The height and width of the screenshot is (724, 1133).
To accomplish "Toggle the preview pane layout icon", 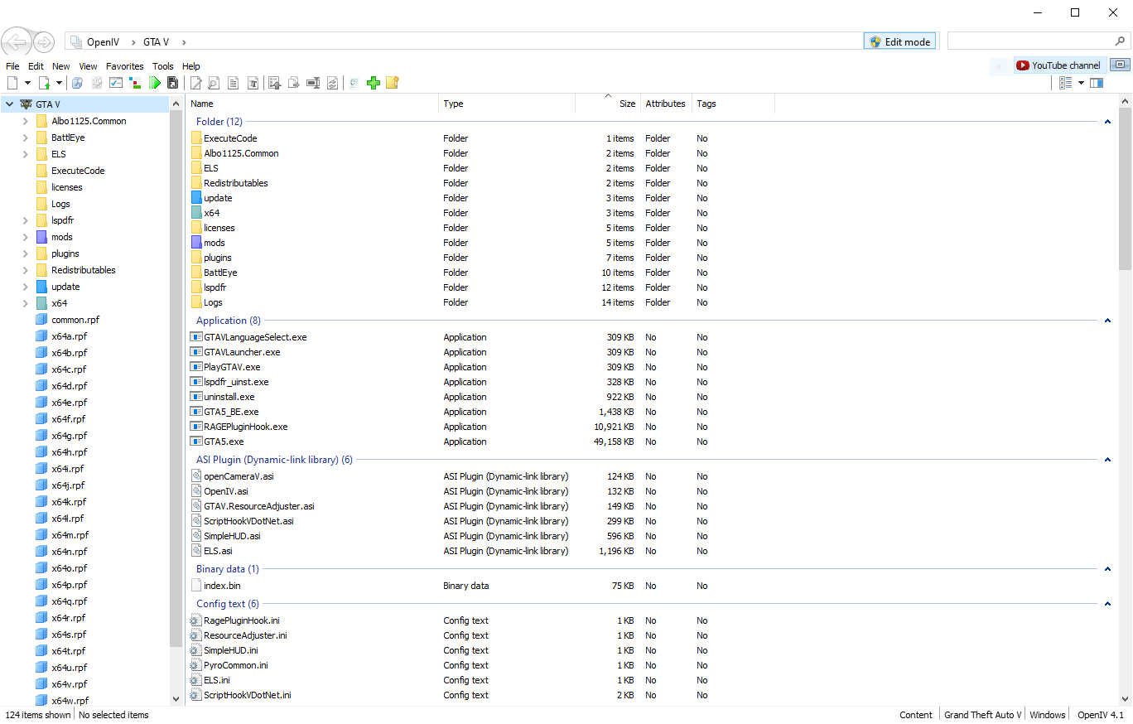I will tap(1097, 83).
